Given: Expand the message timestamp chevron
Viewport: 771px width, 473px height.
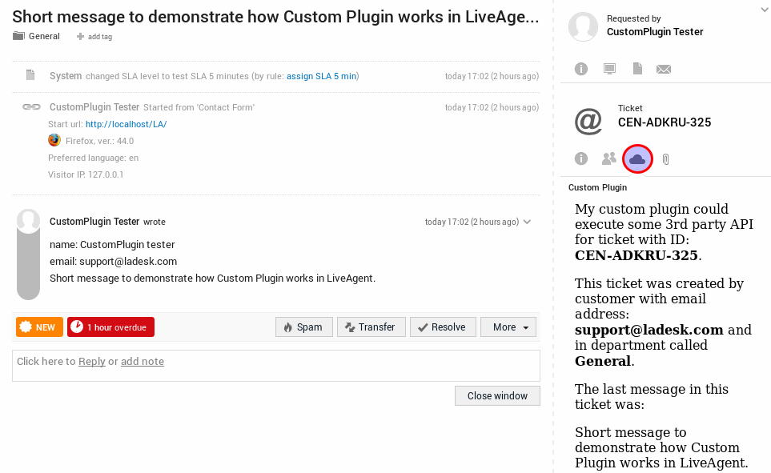Looking at the screenshot, I should (x=527, y=222).
